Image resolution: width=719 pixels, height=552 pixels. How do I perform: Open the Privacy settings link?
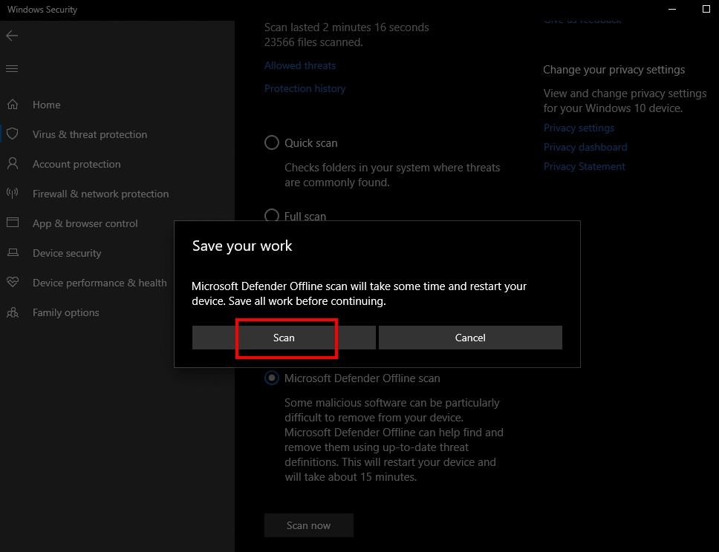579,128
